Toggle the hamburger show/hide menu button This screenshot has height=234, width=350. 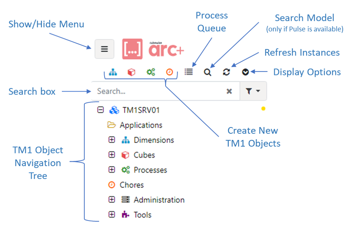[x=104, y=49]
